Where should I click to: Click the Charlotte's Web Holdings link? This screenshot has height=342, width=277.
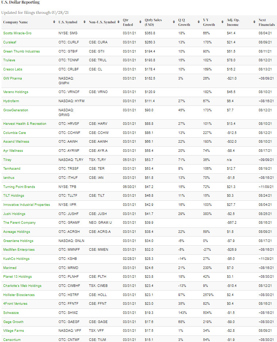coord(22,286)
